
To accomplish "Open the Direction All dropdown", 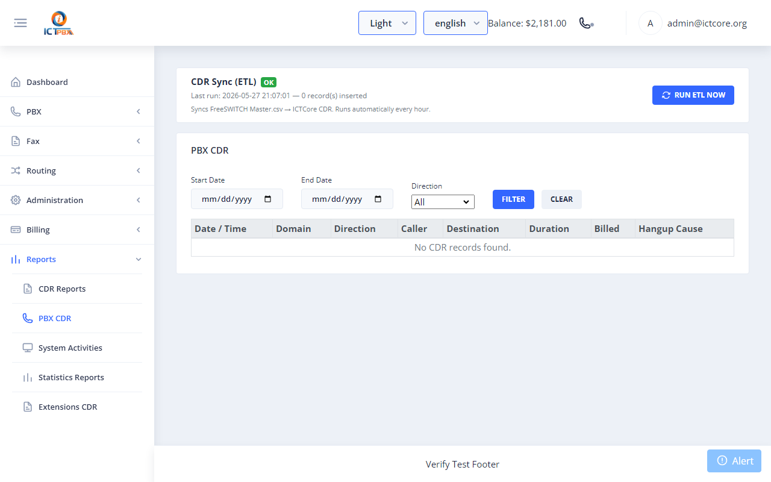I will (443, 202).
